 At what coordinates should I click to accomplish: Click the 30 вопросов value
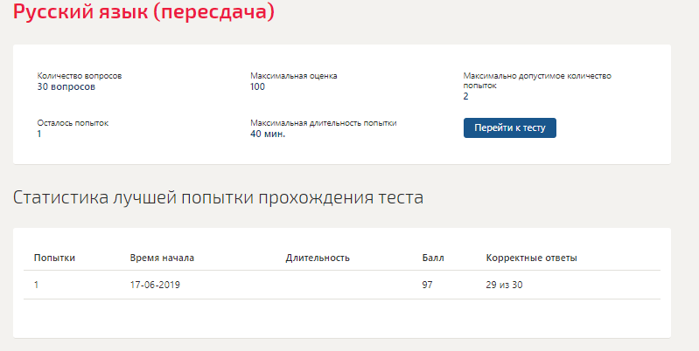(66, 86)
